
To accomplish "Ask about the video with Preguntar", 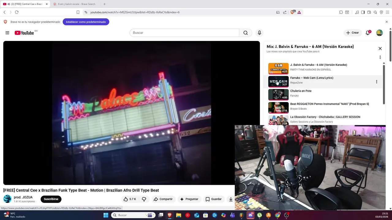I will click(x=189, y=199).
